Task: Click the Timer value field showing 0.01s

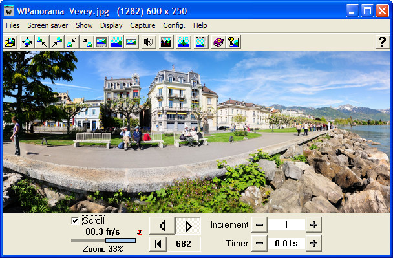Action: [x=286, y=243]
